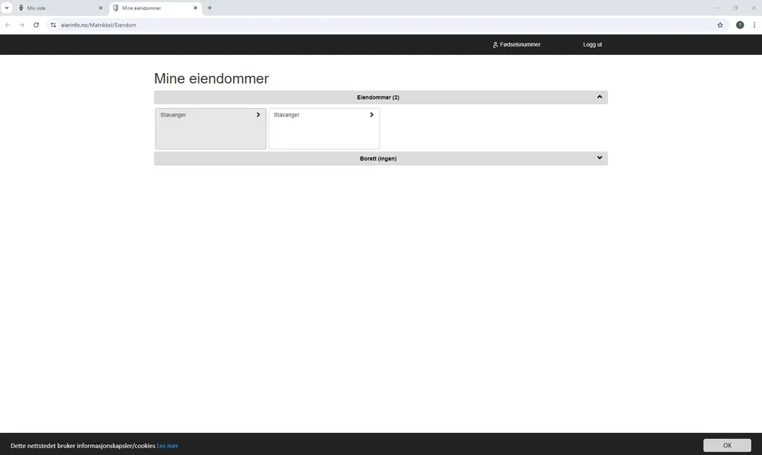Viewport: 762px width, 455px height.
Task: Bookmark this page with the star icon
Action: pyautogui.click(x=720, y=25)
